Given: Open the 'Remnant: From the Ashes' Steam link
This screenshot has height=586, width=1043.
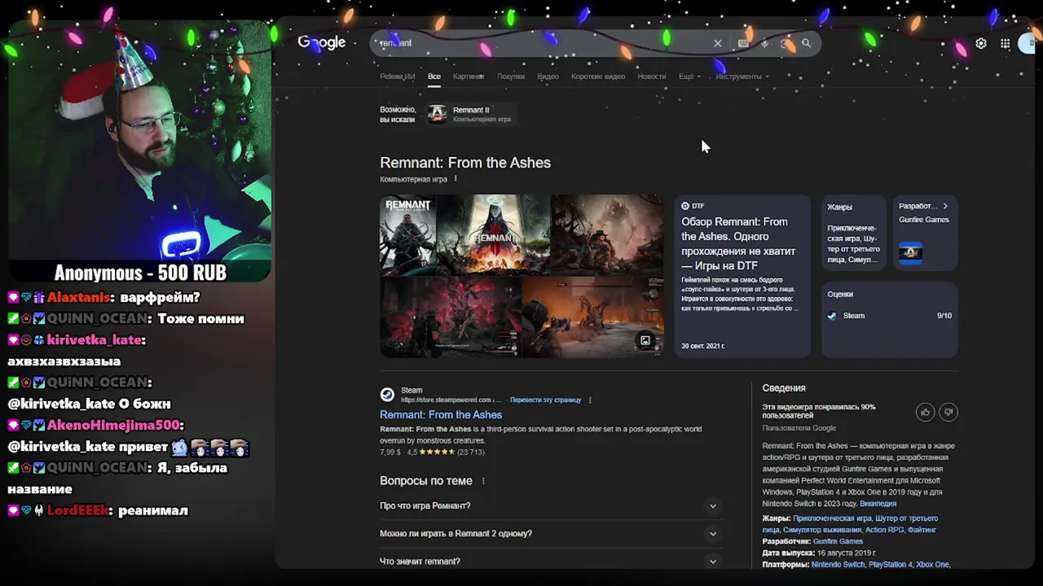Looking at the screenshot, I should click(x=441, y=415).
